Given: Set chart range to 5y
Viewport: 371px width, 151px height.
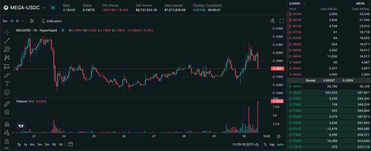Looking at the screenshot, I should coord(19,144).
